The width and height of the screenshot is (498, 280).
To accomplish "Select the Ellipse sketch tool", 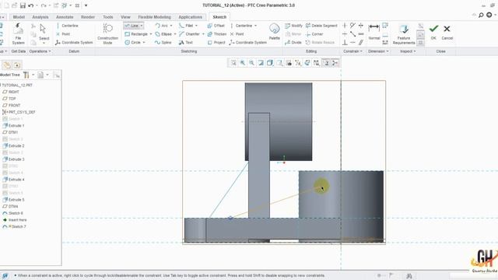I will pyautogui.click(x=163, y=34).
